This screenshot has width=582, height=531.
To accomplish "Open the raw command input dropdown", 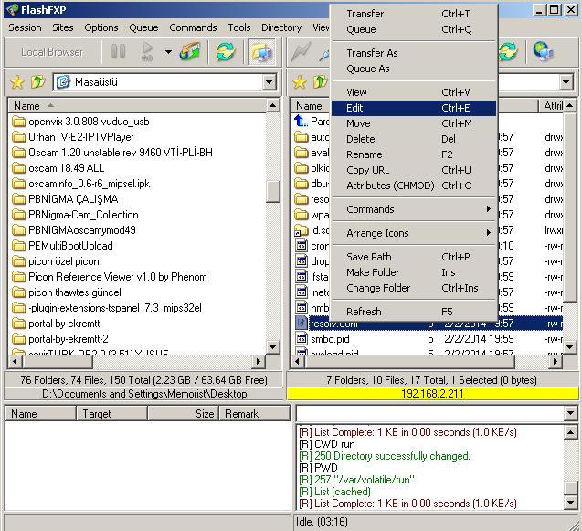I will coord(571,413).
